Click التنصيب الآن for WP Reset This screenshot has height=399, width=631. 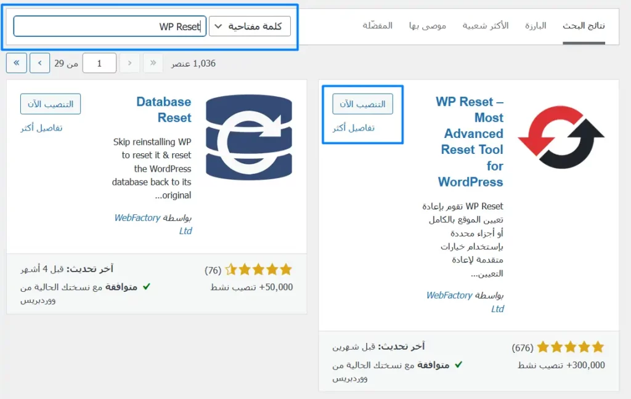tap(362, 104)
